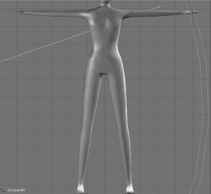Click the short pink lamp line above right arm
This screenshot has width=211, height=194.
[154, 8]
